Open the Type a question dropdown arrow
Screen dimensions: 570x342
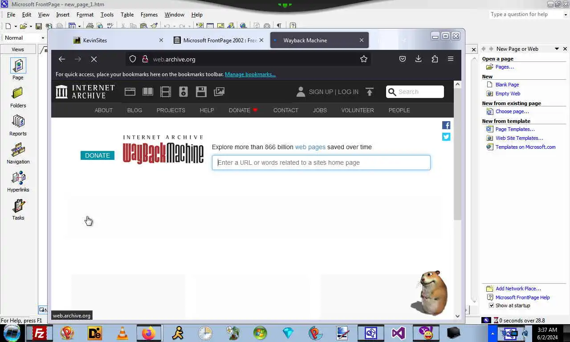(x=565, y=14)
